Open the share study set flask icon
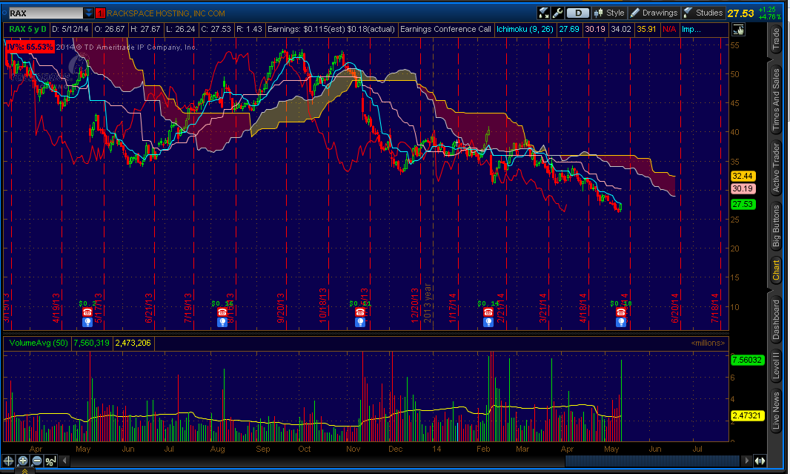 tap(544, 13)
